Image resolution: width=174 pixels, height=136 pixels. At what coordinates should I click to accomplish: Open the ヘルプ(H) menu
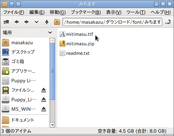[x=160, y=12]
